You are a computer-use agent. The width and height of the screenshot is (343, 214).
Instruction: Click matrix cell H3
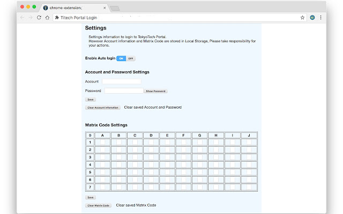pos(215,157)
